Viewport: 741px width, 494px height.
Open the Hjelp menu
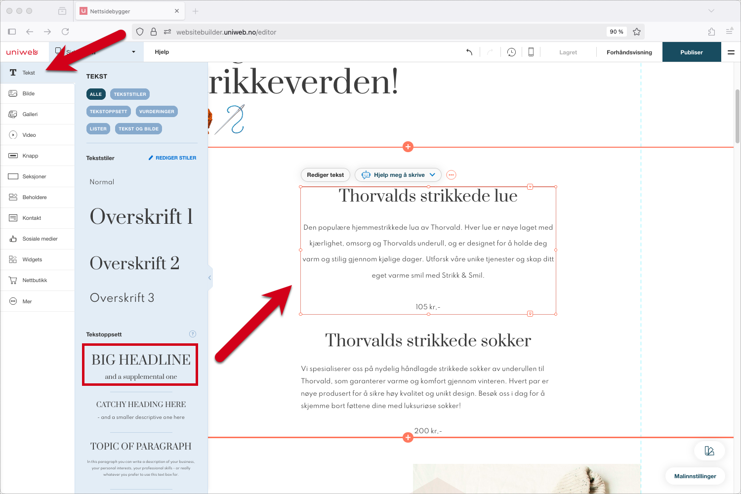(x=162, y=52)
